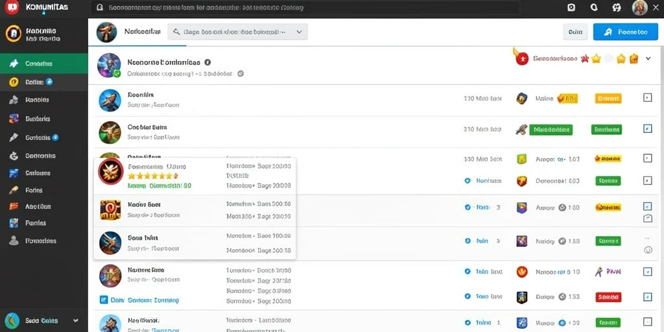The width and height of the screenshot is (664, 332).
Task: Click the grey person icon in the sidebar
Action: coord(14,241)
